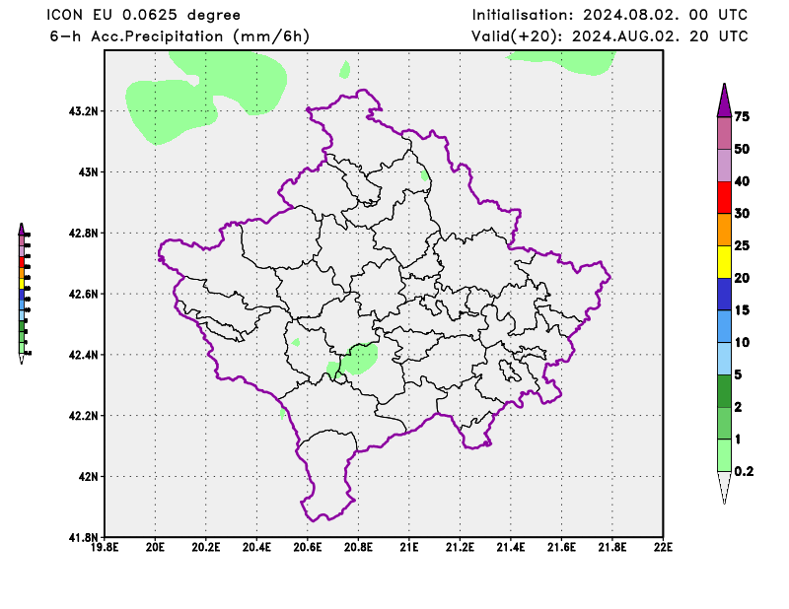The height and width of the screenshot is (609, 789).
Task: Click the 42.6N latitude label
Action: coord(84,294)
